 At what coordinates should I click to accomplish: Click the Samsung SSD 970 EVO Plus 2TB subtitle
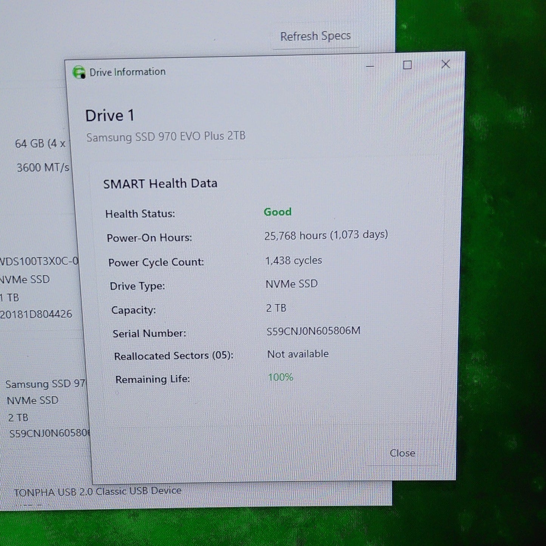pos(166,136)
